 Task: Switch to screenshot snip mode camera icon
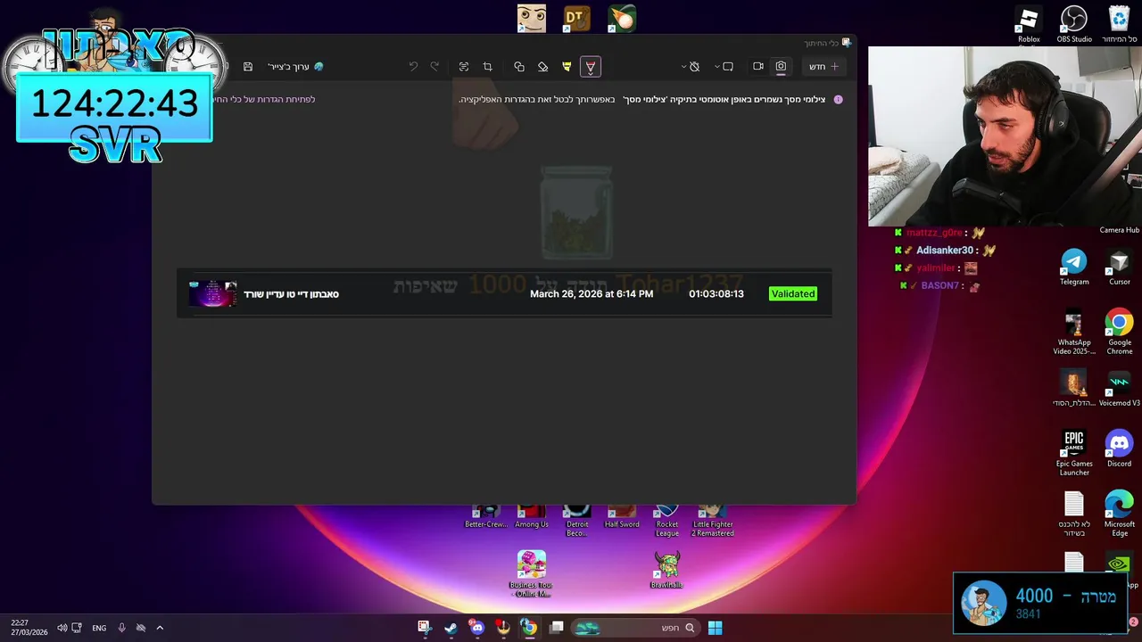pos(781,67)
